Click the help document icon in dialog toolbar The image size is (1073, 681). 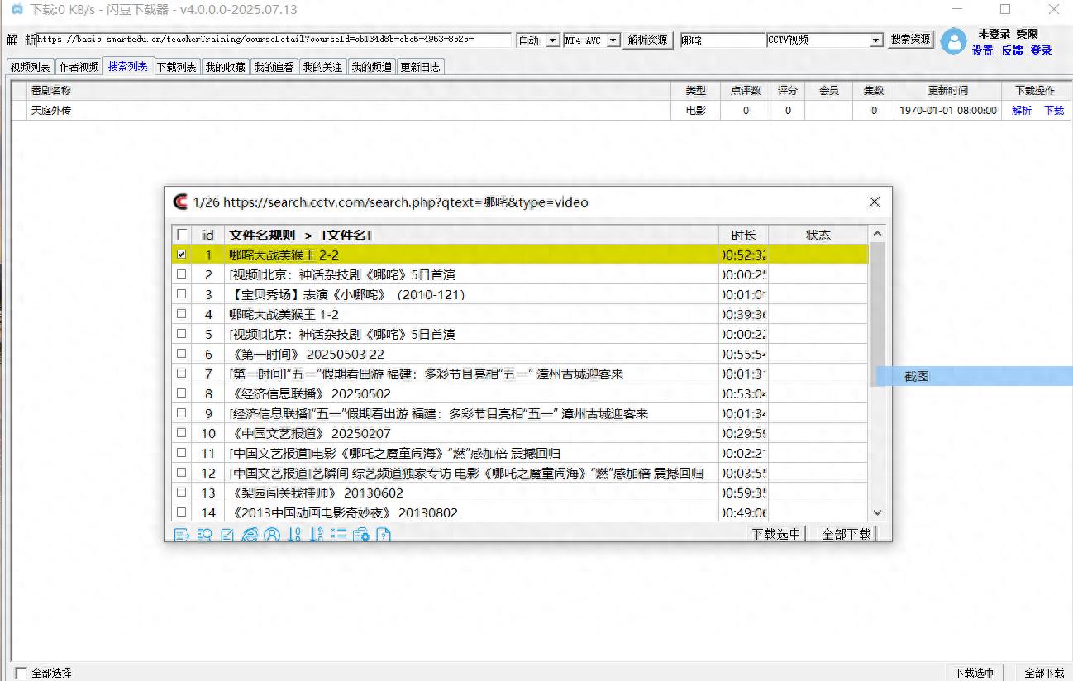tap(384, 535)
